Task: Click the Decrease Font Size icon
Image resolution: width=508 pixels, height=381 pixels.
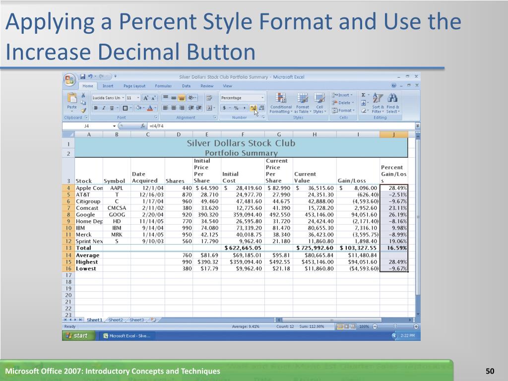Action: click(154, 98)
